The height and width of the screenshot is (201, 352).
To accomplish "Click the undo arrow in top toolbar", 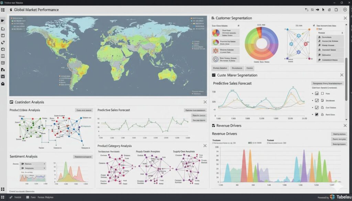I will pos(307,10).
